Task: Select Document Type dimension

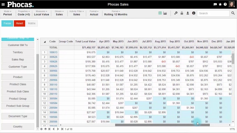Action: click(18, 116)
